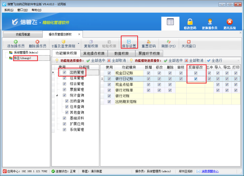Click the 删除操作员 delete operator icon

click(x=38, y=41)
